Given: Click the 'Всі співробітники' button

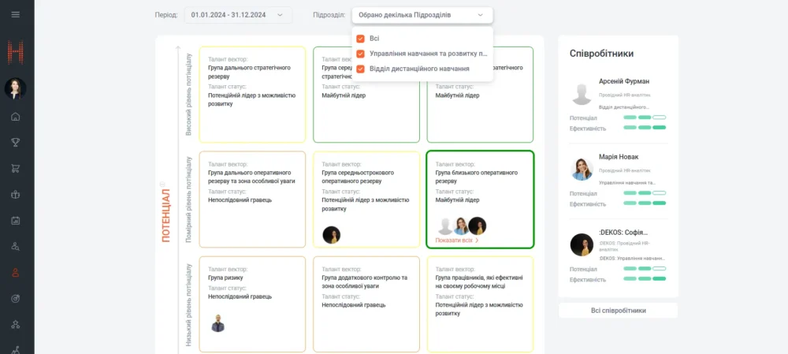Looking at the screenshot, I should 618,311.
